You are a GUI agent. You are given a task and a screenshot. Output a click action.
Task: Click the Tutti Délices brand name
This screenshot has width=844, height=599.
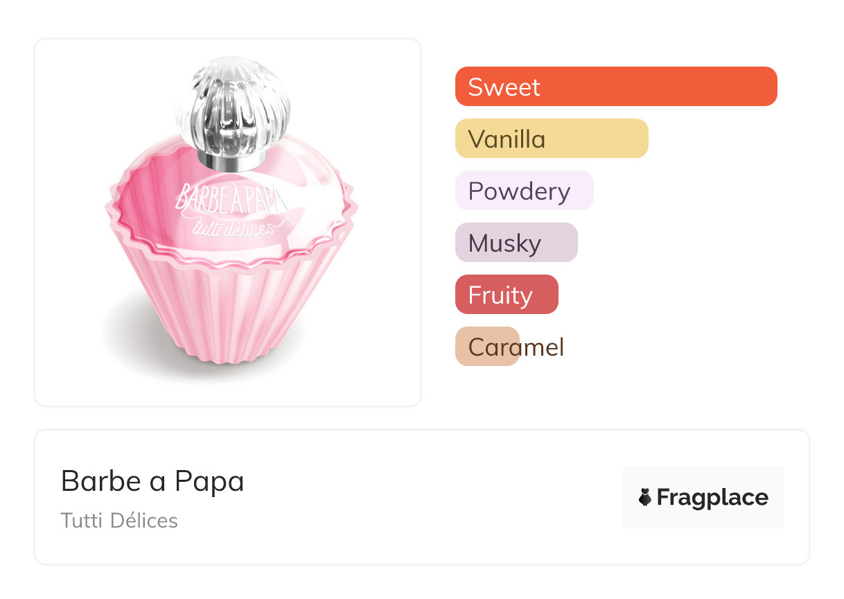pyautogui.click(x=119, y=521)
